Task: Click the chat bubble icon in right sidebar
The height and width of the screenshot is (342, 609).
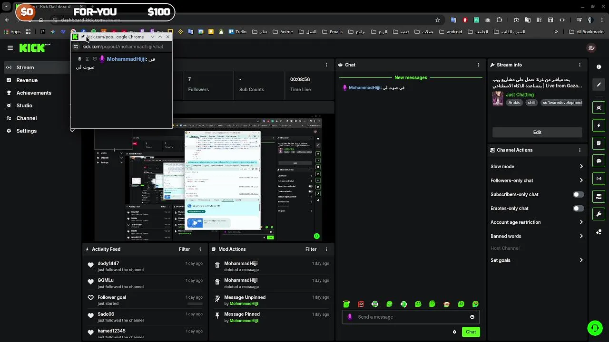Action: (x=599, y=161)
